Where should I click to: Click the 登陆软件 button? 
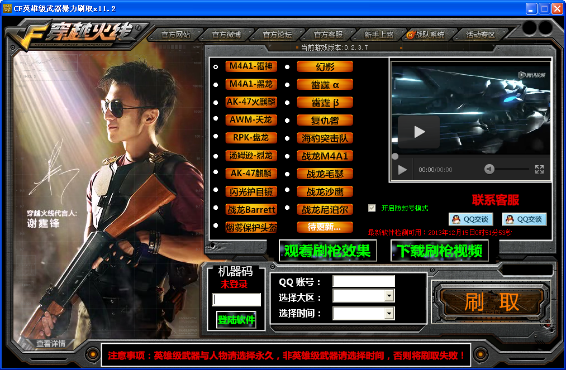point(236,320)
